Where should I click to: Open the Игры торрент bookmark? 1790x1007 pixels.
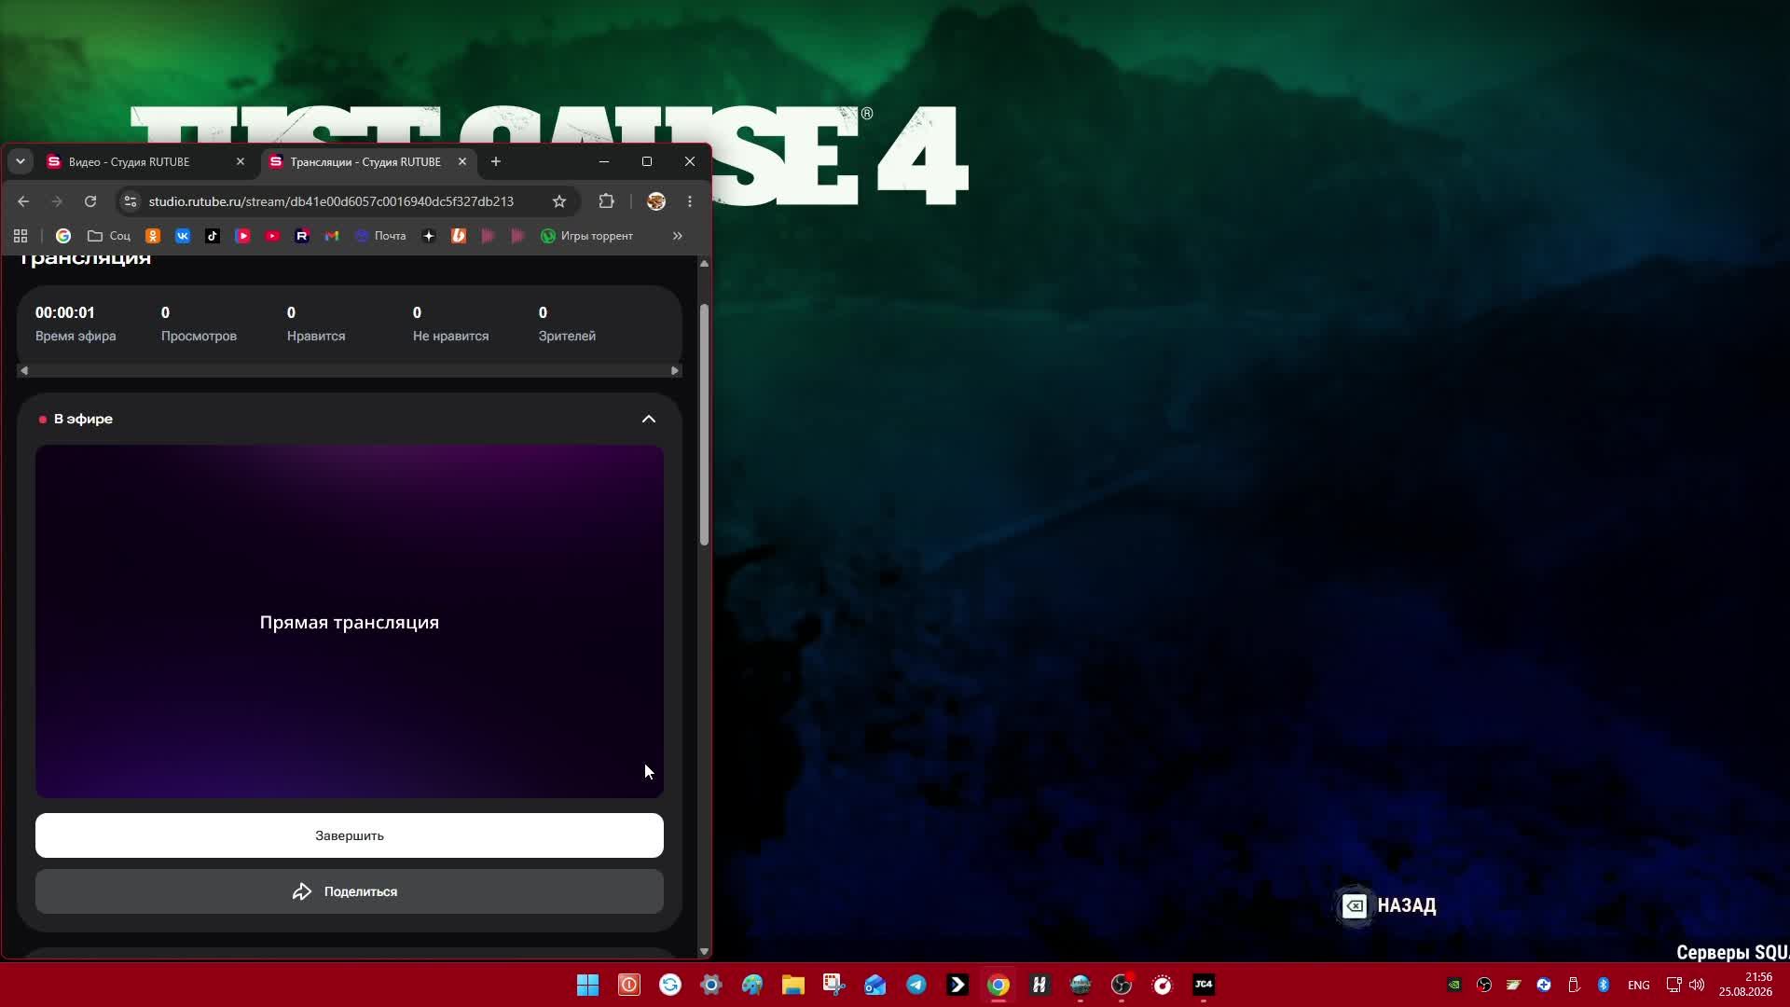tap(587, 236)
